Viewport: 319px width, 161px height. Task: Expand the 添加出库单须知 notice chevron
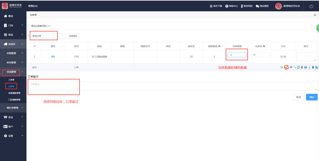point(312,26)
